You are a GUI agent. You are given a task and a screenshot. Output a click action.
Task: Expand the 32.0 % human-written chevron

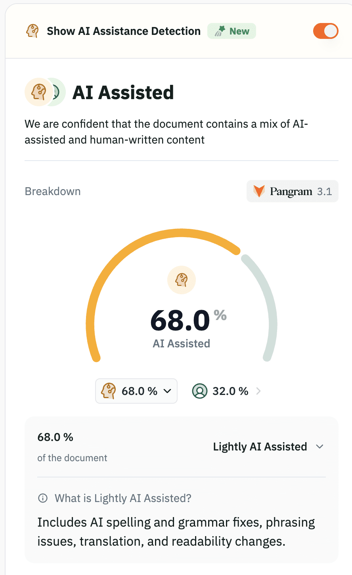pos(258,391)
